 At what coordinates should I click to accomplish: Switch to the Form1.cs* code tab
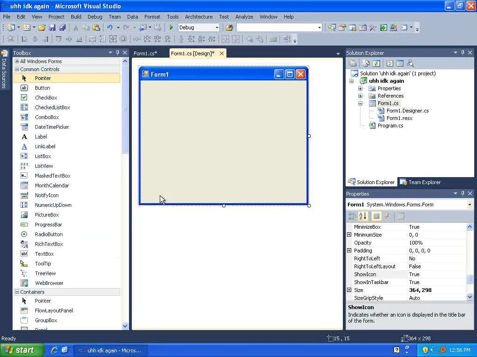pyautogui.click(x=145, y=53)
